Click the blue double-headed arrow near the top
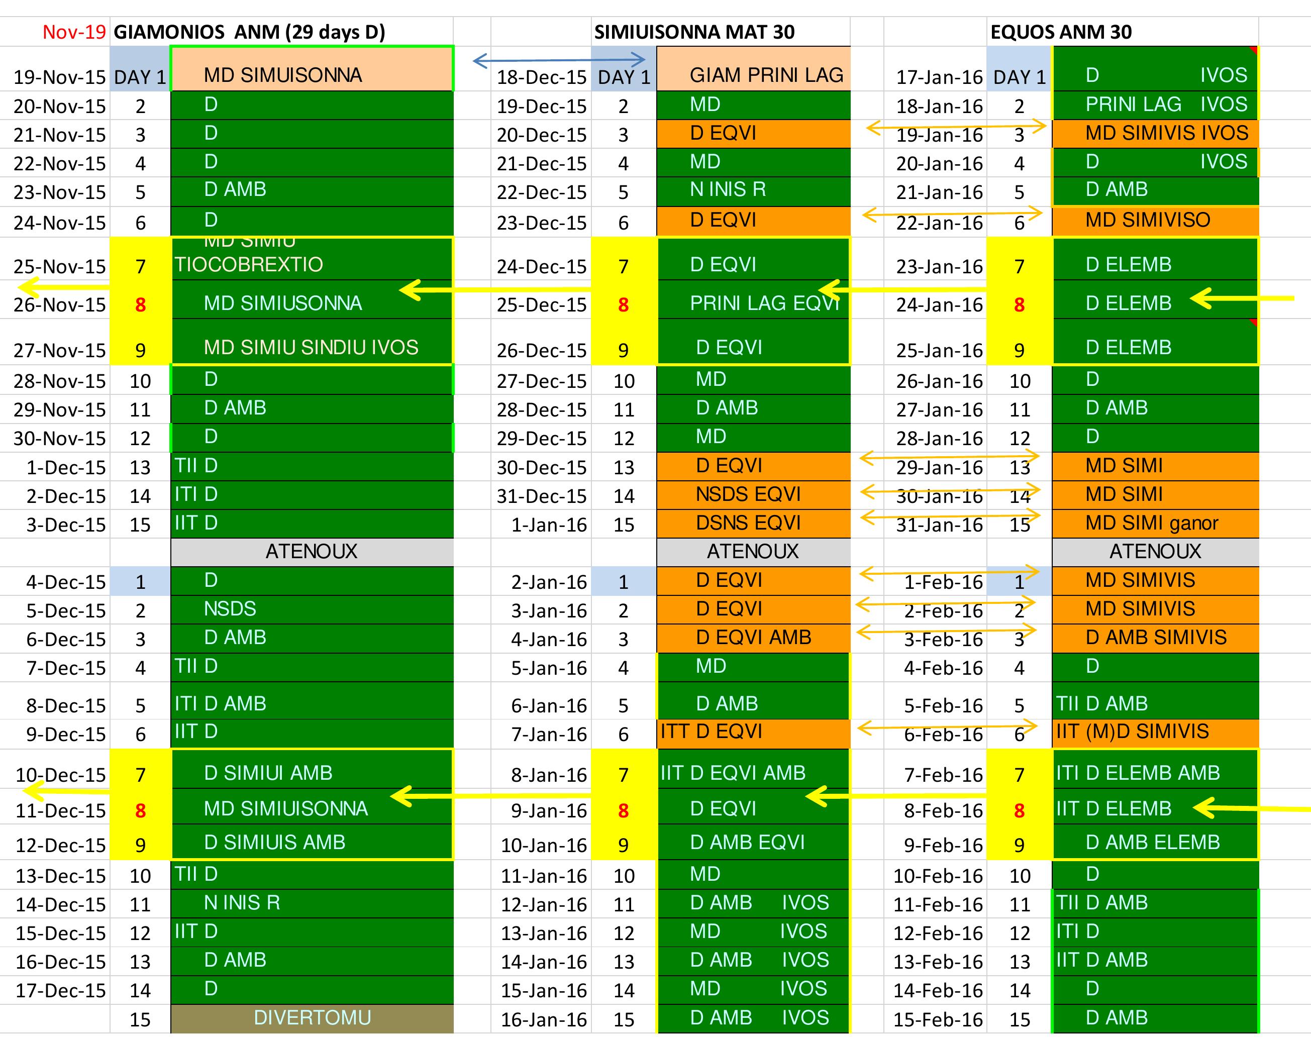 tap(558, 60)
